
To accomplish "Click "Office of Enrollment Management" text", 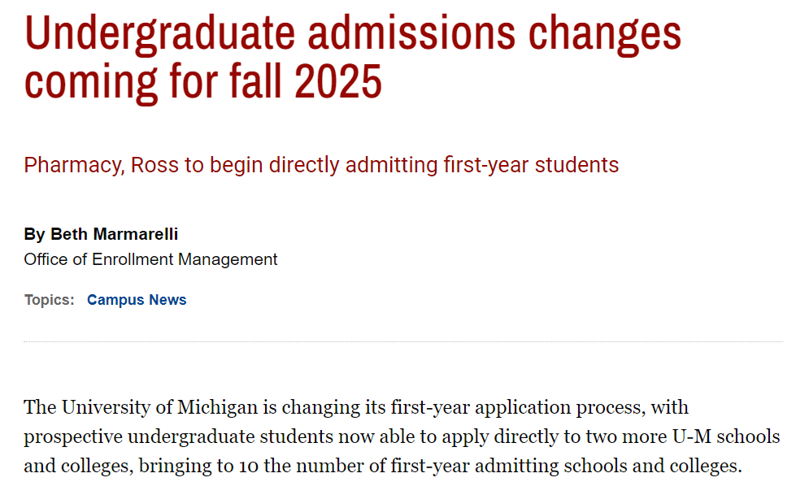I will click(150, 259).
